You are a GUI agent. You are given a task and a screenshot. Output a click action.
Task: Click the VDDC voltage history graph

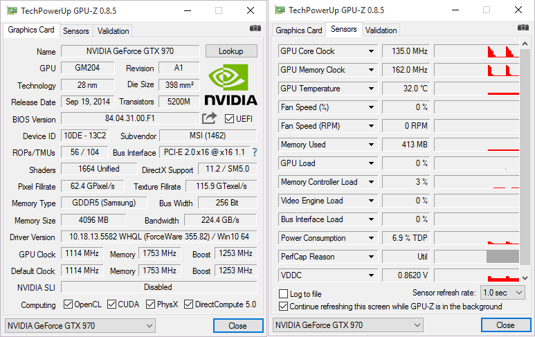tap(477, 275)
